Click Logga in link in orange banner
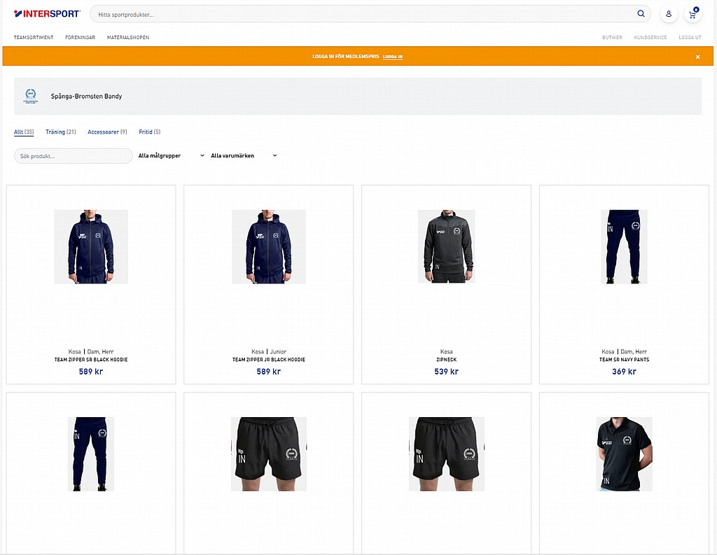This screenshot has width=717, height=555. click(393, 57)
